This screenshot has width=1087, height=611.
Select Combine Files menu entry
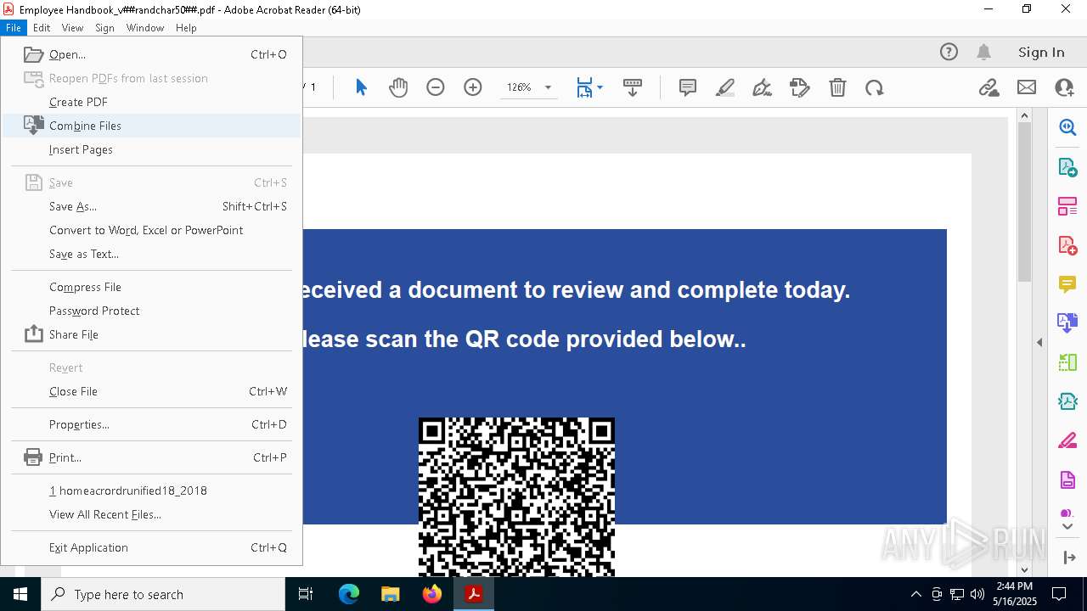(152, 126)
